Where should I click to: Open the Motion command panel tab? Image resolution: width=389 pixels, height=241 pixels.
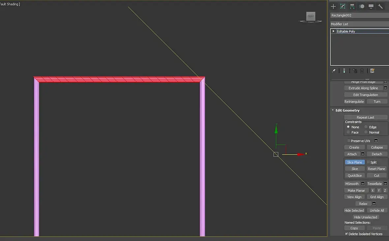pos(362,7)
